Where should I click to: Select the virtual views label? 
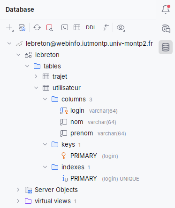[x=53, y=201]
